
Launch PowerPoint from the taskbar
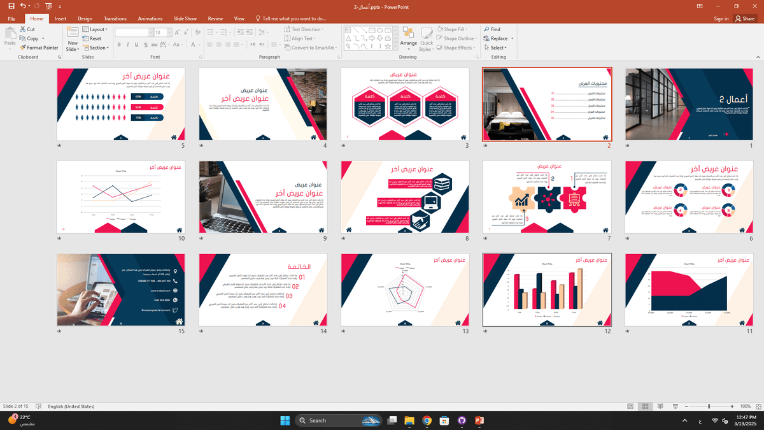click(479, 420)
